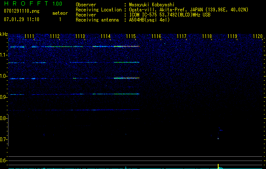Click the "Observer" field label
The width and height of the screenshot is (266, 169).
[x=86, y=5]
